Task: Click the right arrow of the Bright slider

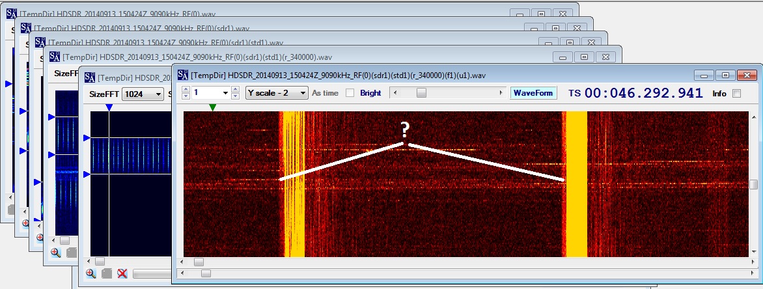Action: tap(501, 93)
